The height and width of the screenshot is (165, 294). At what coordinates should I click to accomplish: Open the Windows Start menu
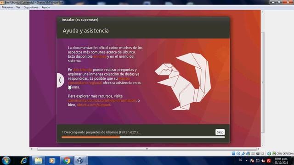click(6, 160)
